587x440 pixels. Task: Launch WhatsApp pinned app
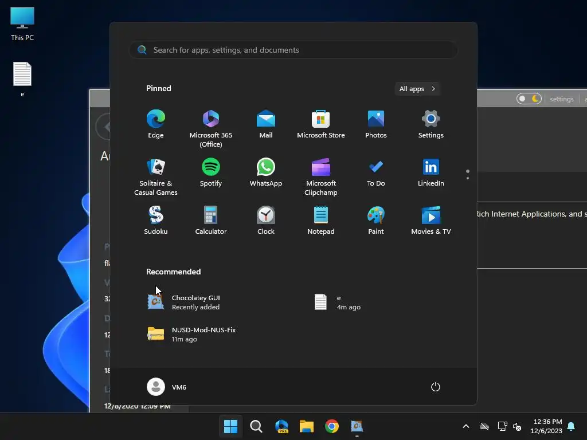click(266, 172)
